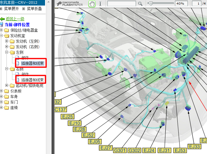Image resolution: width=207 pixels, height=154 pixels.
Task: Expand 发动机（左侧） node
Action: coord(6,41)
